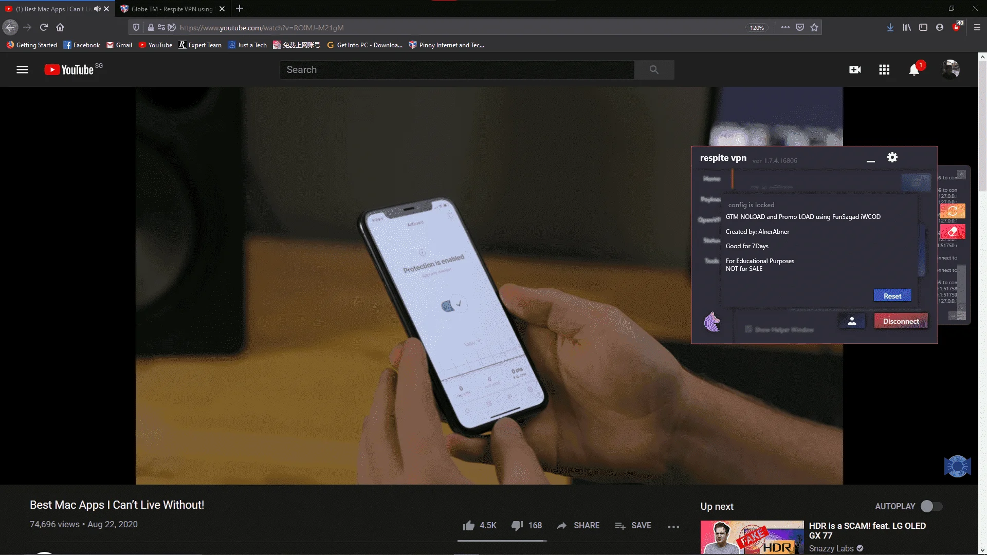Open the Snazzy Labs channel link
The width and height of the screenshot is (987, 555).
point(831,549)
